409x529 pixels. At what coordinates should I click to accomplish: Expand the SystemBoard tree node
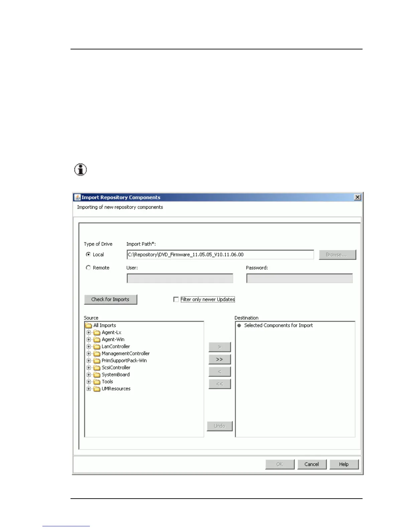point(89,375)
